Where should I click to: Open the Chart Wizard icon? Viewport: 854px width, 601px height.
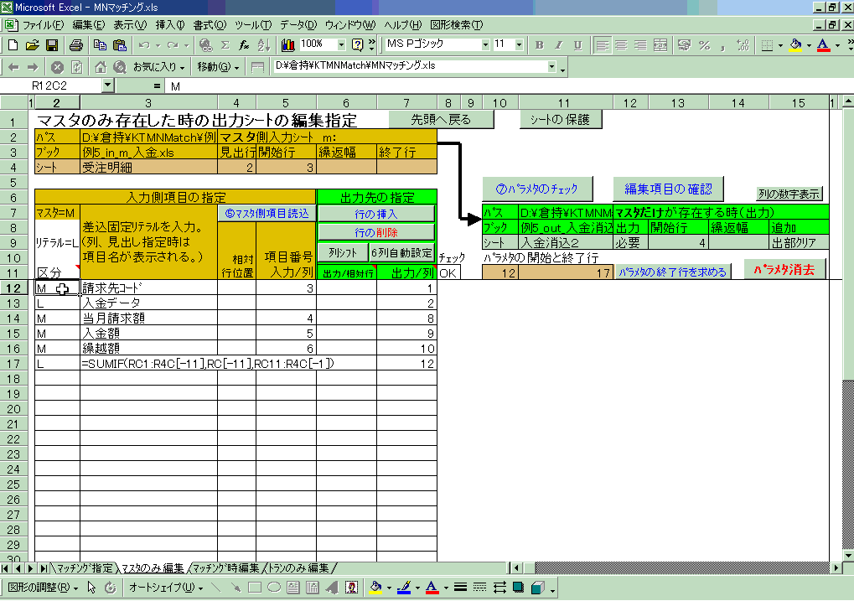coord(288,44)
